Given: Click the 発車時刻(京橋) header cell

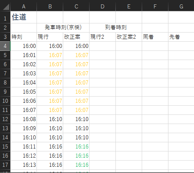Looking at the screenshot, I should (63, 28).
